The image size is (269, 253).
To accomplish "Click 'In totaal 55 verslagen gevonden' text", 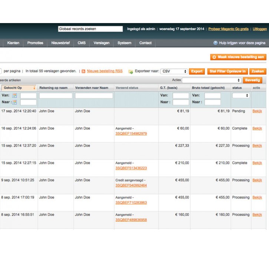I will pyautogui.click(x=51, y=71).
